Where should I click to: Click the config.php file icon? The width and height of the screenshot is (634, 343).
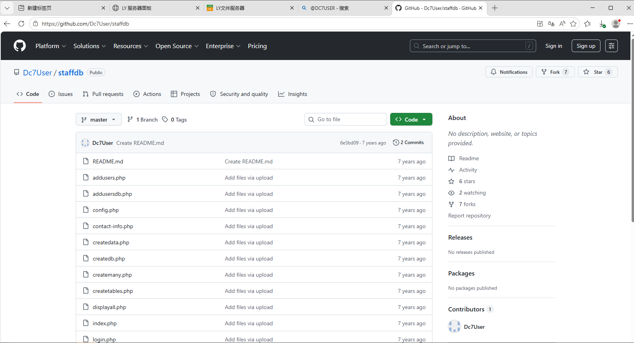pyautogui.click(x=86, y=210)
